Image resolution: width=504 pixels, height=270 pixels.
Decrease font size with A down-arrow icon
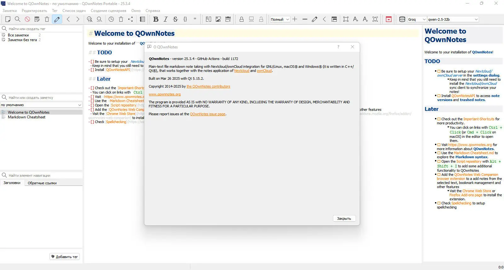click(365, 19)
